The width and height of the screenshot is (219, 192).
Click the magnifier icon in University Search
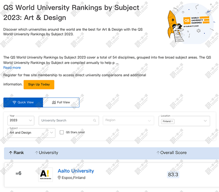coord(95,120)
